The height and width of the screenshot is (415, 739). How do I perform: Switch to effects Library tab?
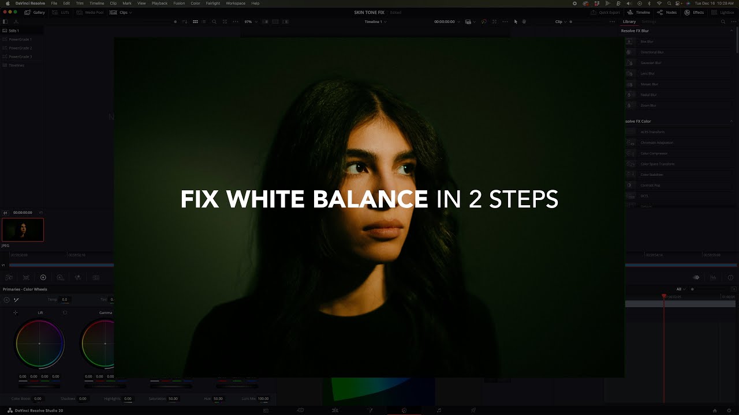(x=629, y=21)
